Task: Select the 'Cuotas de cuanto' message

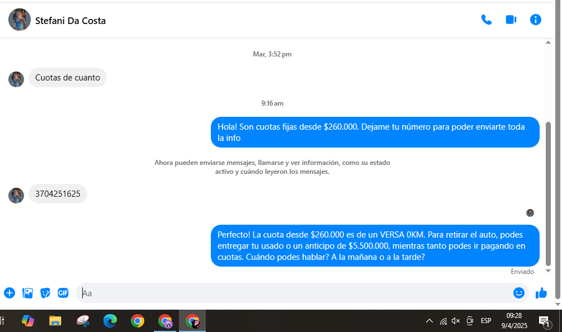Action: (x=68, y=78)
